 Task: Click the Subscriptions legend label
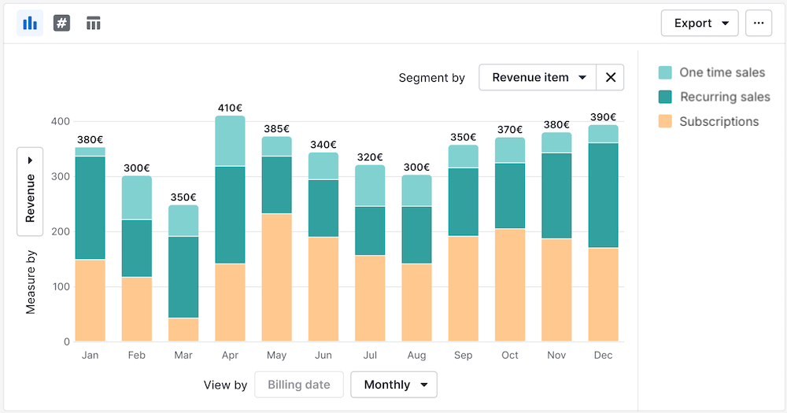(719, 121)
